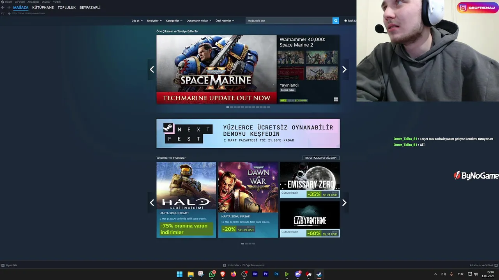Viewport: 499px width, 280px height.
Task: Open the Dawn of War deal card
Action: [248, 200]
